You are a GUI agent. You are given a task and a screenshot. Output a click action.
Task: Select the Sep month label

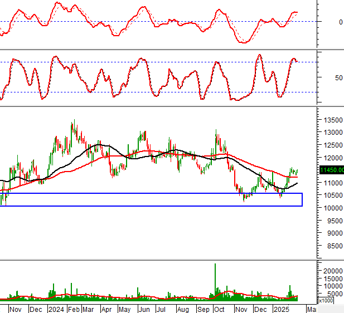tap(204, 310)
